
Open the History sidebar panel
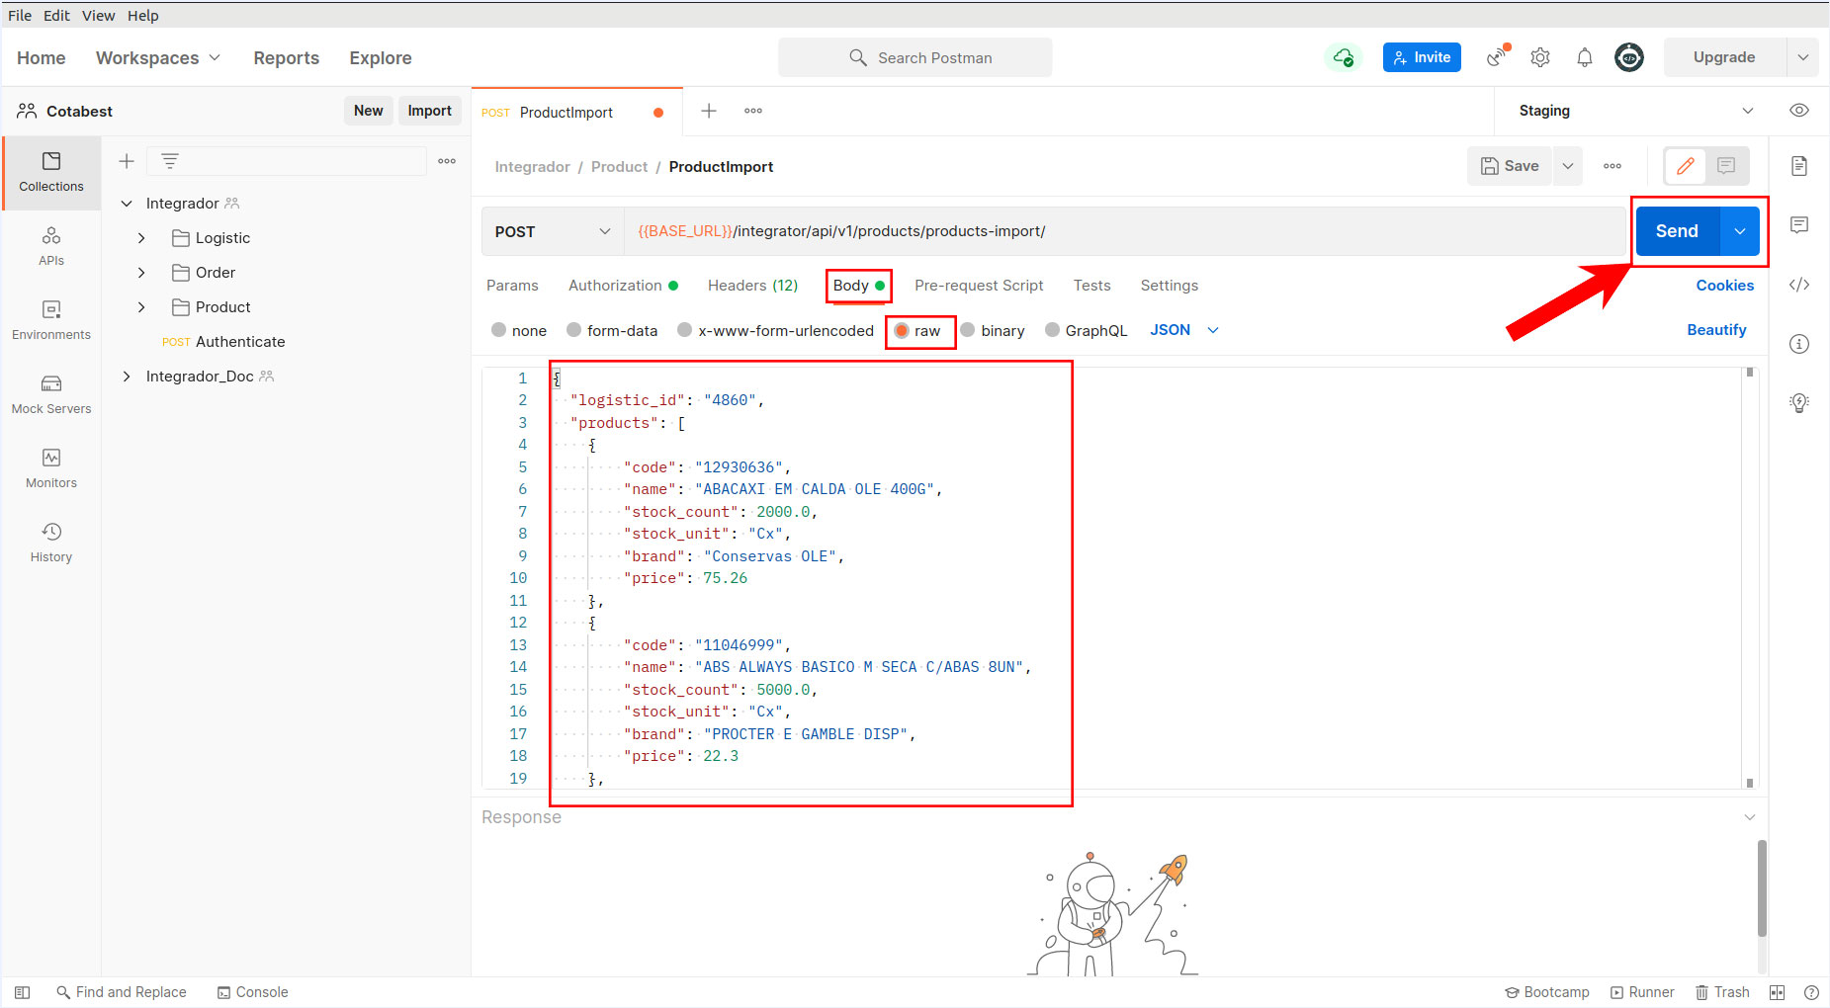[51, 543]
